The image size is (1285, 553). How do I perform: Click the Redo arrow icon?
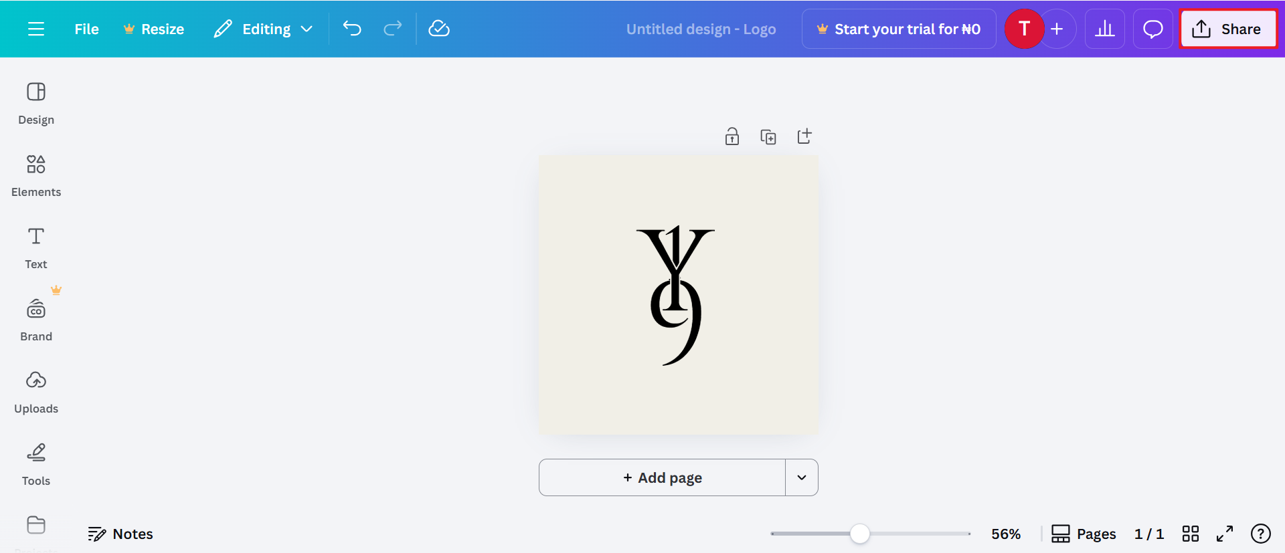coord(393,28)
